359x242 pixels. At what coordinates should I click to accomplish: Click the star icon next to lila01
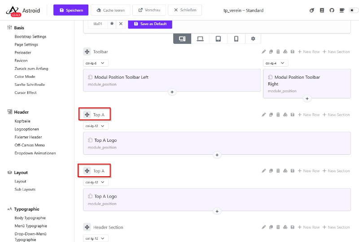[112, 24]
